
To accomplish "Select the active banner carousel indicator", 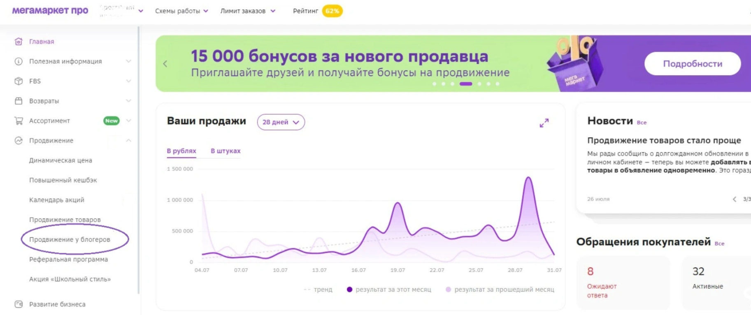I will point(466,84).
